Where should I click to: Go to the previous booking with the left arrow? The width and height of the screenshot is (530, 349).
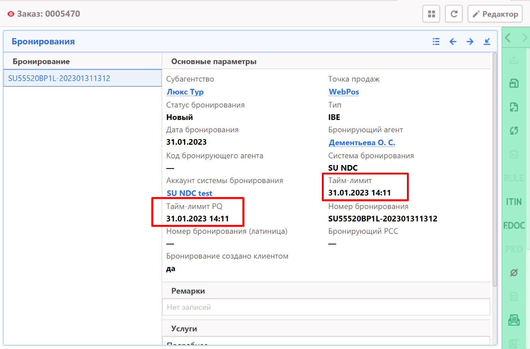pyautogui.click(x=453, y=41)
